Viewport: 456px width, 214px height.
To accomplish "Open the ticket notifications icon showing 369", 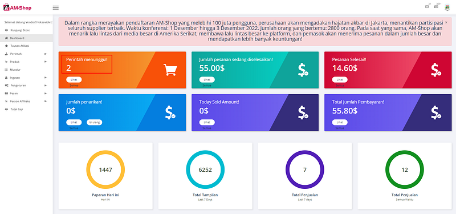I will [436, 7].
